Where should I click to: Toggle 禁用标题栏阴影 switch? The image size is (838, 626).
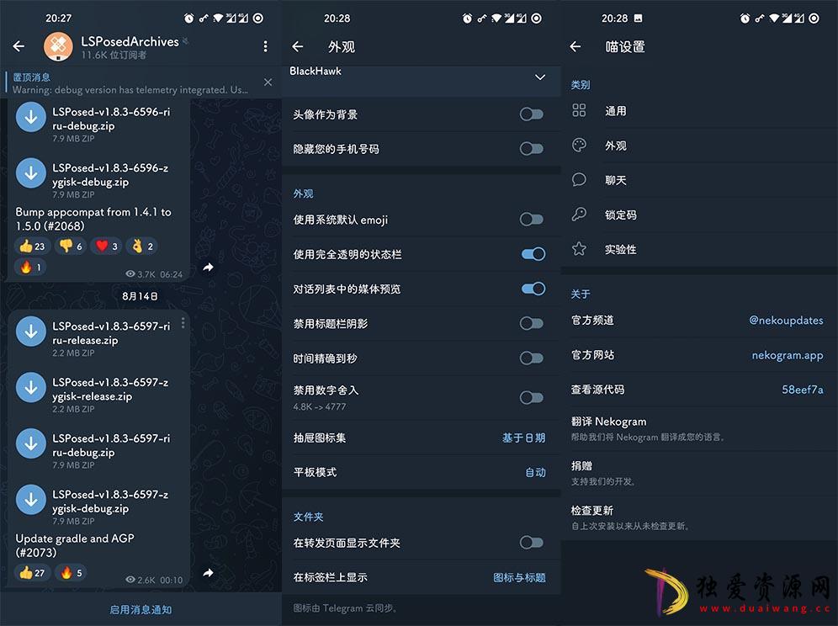click(532, 323)
